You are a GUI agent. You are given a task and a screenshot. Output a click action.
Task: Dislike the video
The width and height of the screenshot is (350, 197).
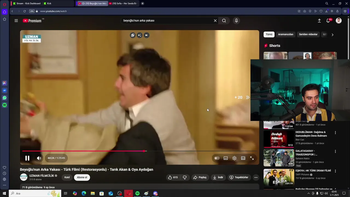pos(185,177)
